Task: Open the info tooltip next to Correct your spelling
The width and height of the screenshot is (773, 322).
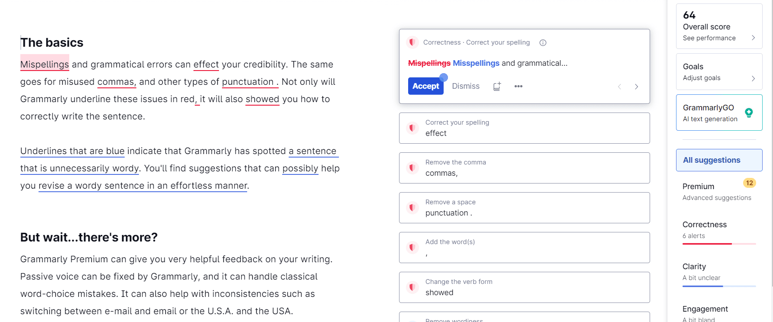Action: (x=543, y=42)
